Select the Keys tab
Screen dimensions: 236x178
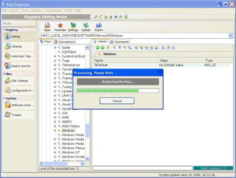click(x=46, y=41)
